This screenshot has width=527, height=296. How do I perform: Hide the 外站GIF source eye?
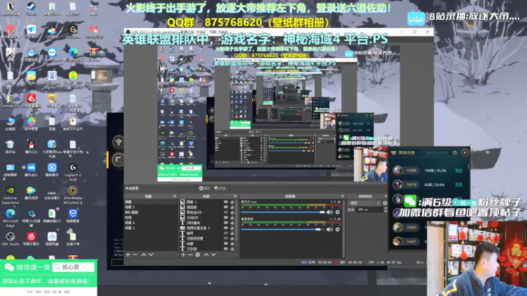[226, 218]
